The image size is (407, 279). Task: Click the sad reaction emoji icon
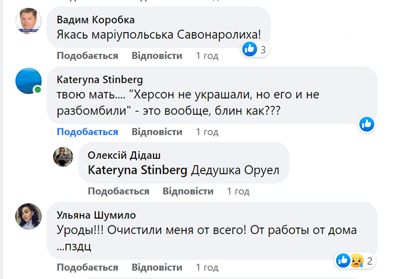point(355,260)
